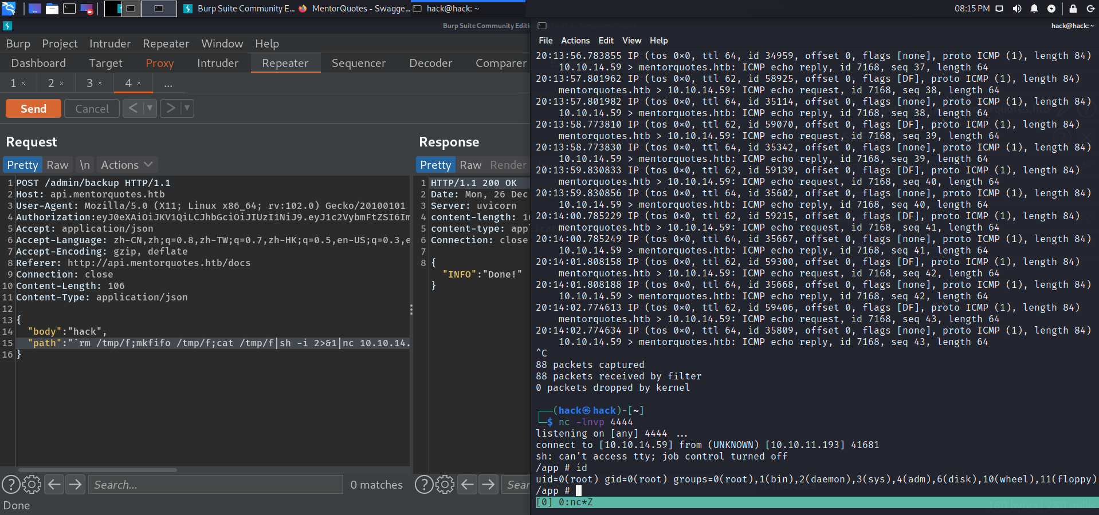Select Render view in Response panel
Image resolution: width=1099 pixels, height=515 pixels.
coord(508,165)
